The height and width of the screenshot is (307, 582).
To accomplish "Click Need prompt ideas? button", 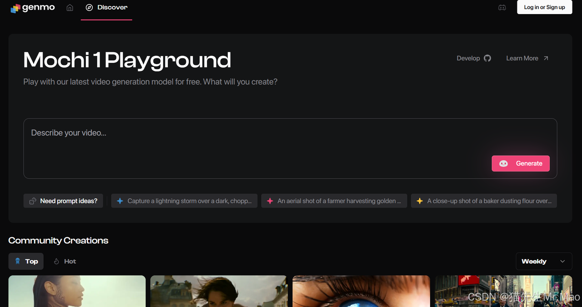I will click(x=63, y=201).
